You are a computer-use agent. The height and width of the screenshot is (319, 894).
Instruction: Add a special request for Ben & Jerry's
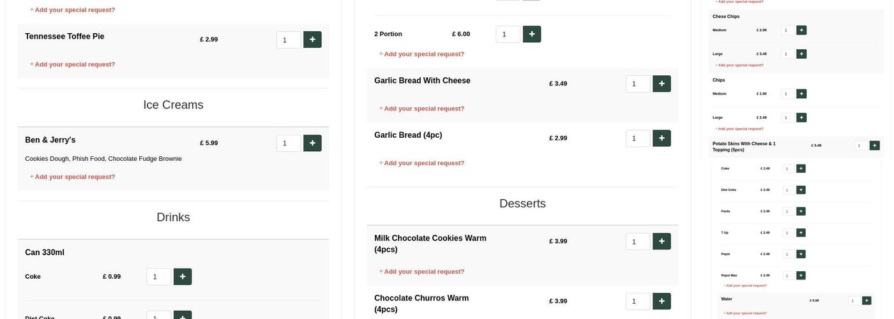75,177
